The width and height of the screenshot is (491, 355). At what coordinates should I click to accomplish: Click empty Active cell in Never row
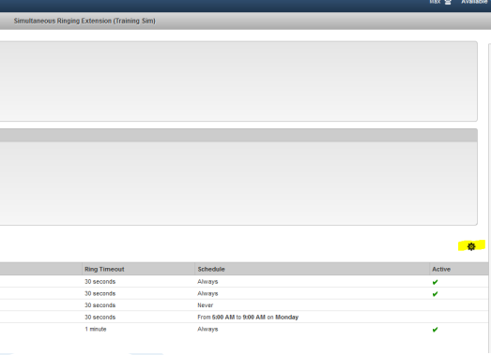(x=459, y=305)
